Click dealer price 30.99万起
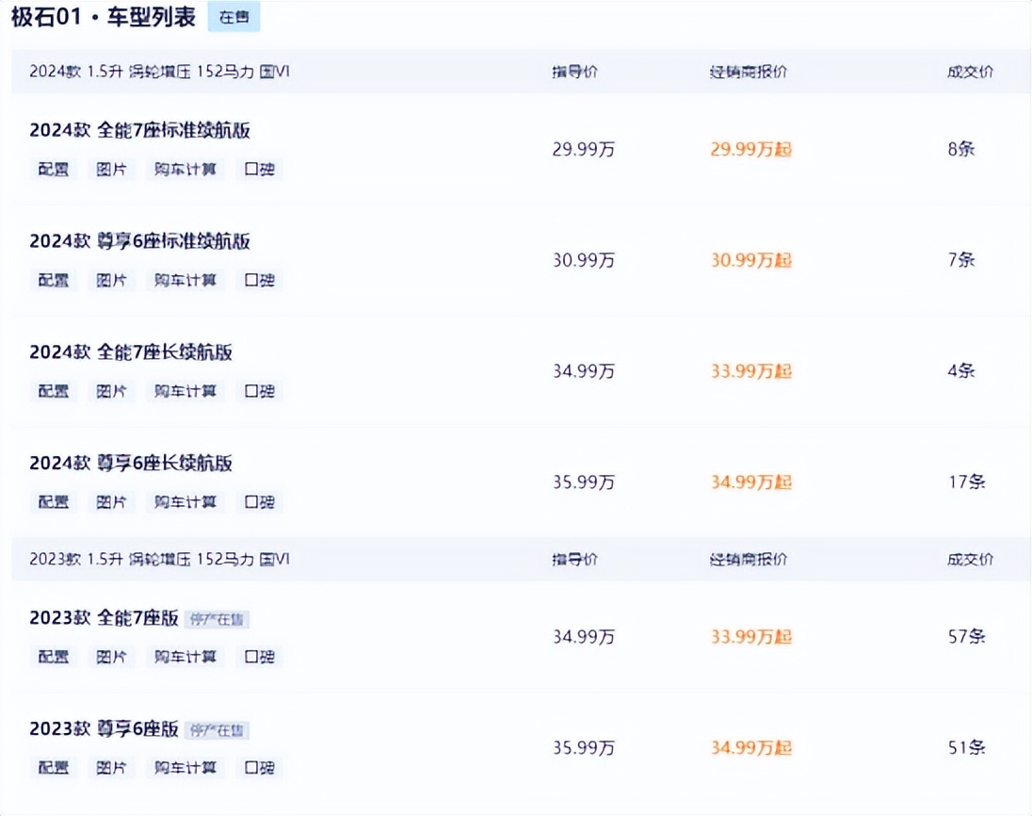The image size is (1032, 816). click(751, 260)
